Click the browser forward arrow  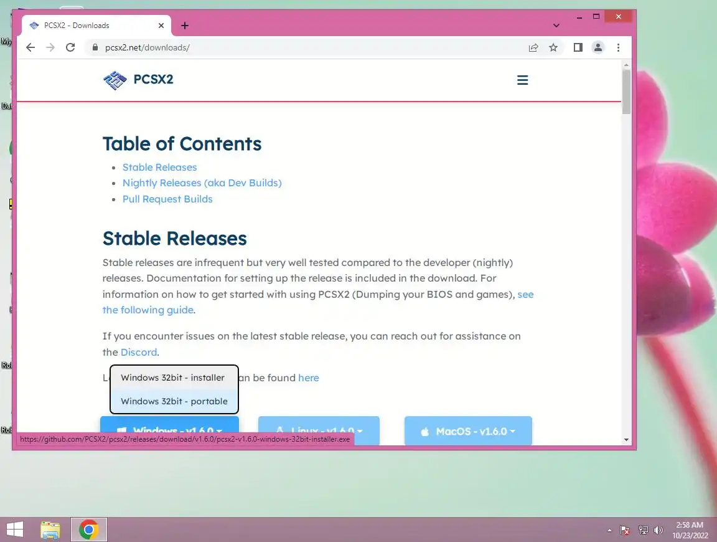[50, 47]
